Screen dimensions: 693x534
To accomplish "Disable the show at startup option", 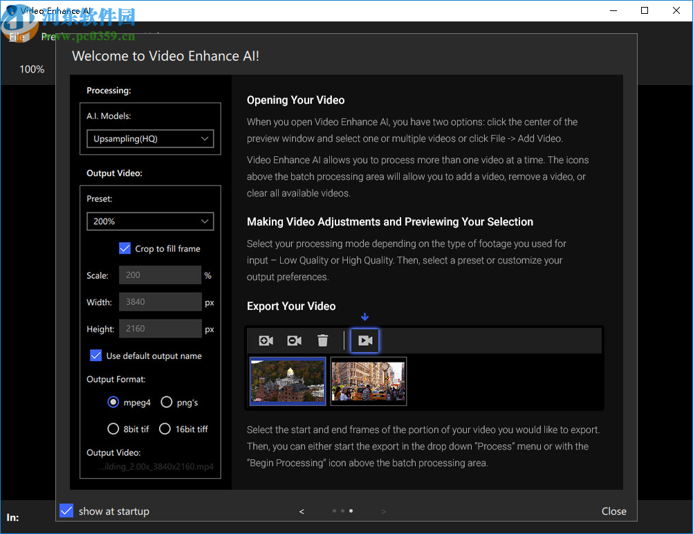I will (66, 510).
